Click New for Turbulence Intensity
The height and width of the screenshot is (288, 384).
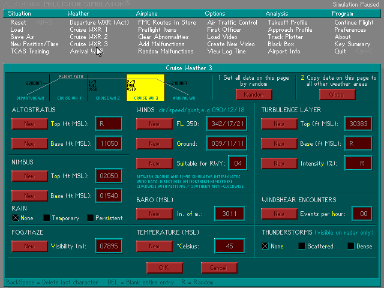[x=279, y=163]
